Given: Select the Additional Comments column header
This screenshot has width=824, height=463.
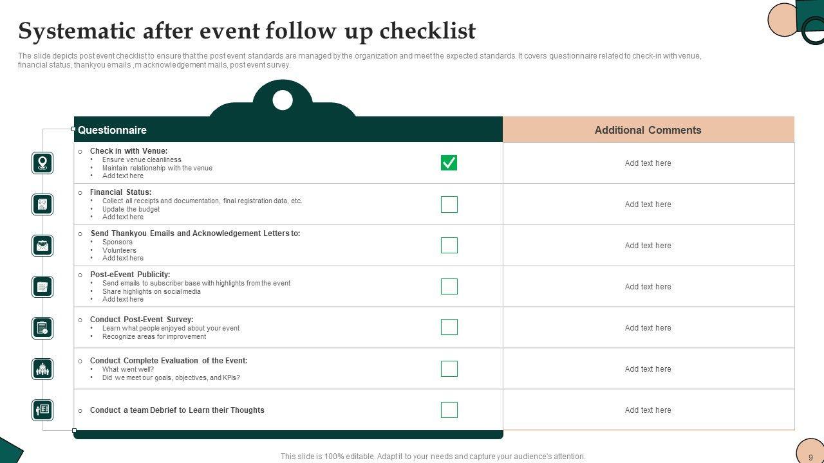Looking at the screenshot, I should (648, 130).
